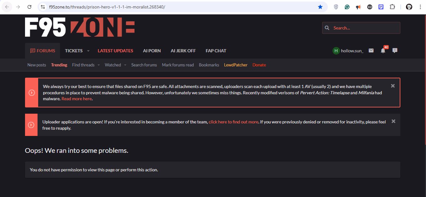Click the browser forward arrow

pos(18,7)
